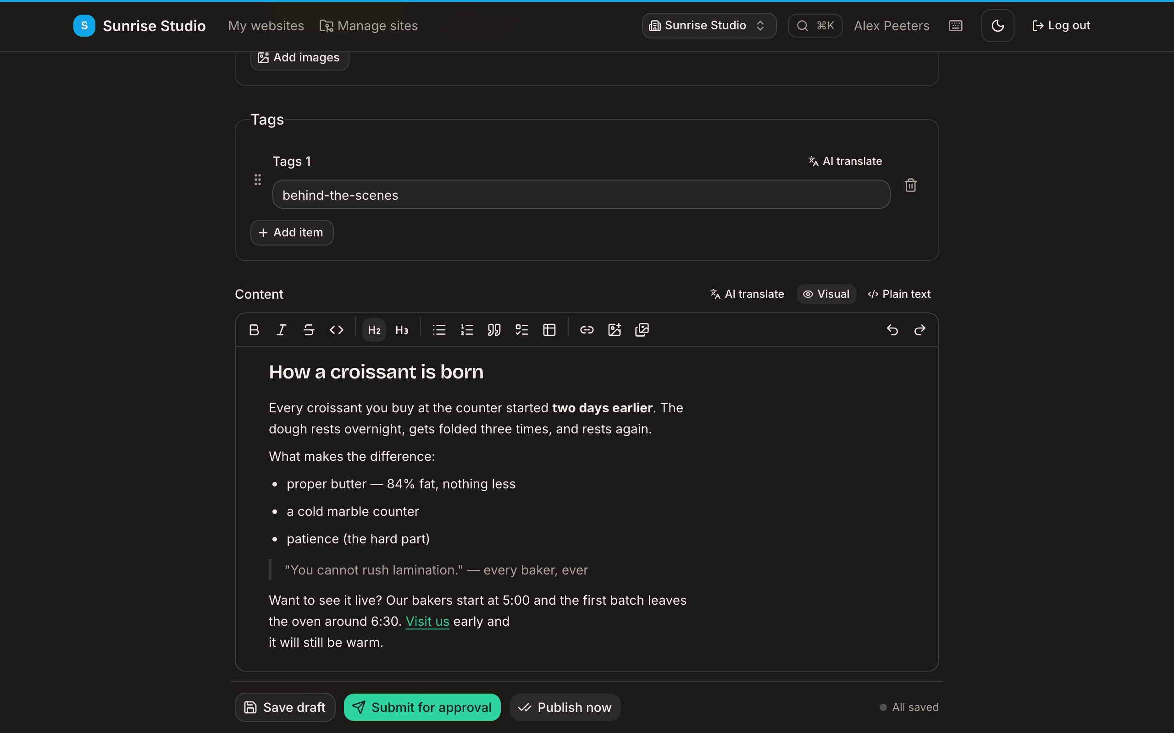This screenshot has height=733, width=1174.
Task: Insert an image in the editor
Action: [x=615, y=330]
